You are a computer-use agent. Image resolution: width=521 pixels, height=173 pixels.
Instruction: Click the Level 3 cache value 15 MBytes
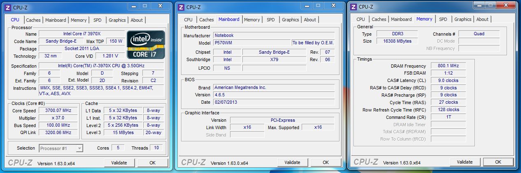(123, 133)
